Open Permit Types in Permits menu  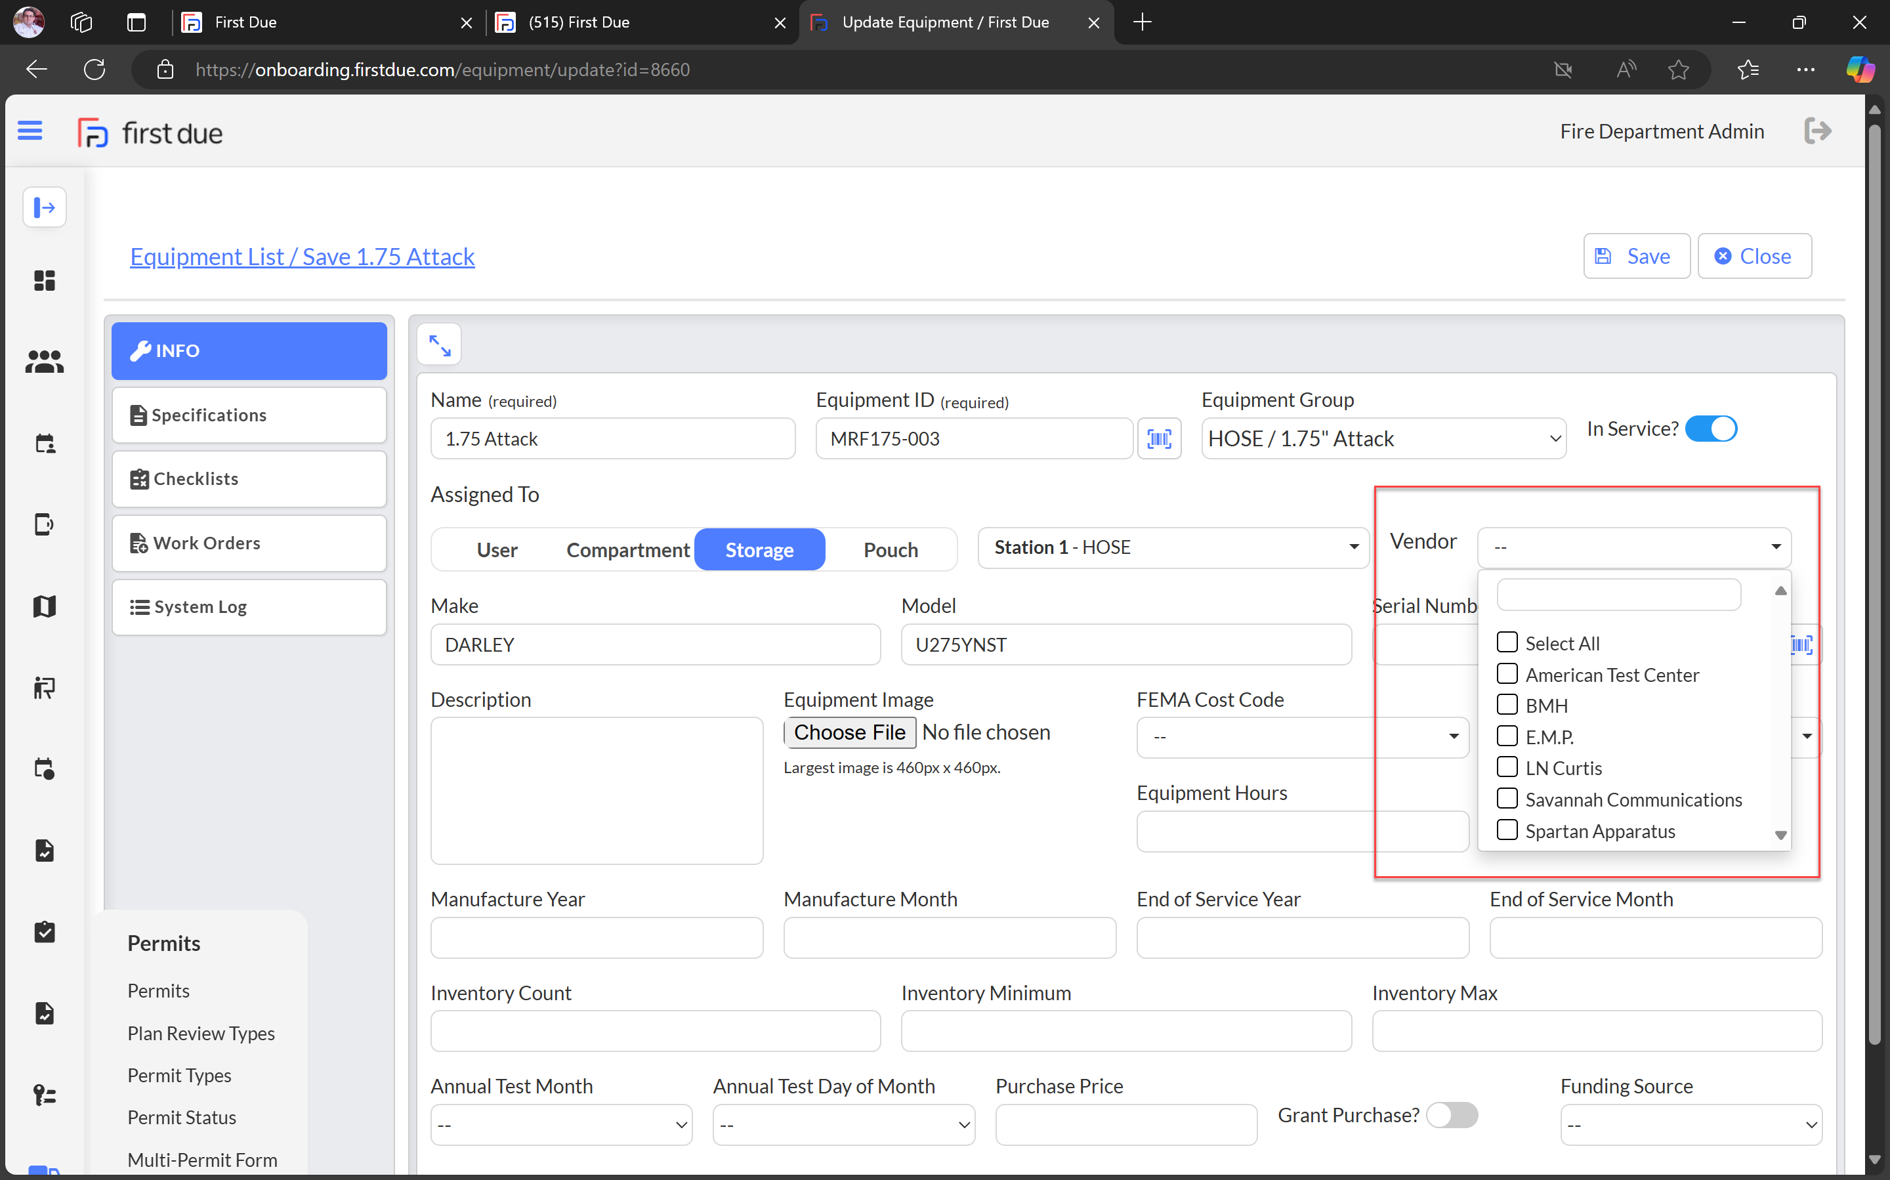(x=179, y=1076)
